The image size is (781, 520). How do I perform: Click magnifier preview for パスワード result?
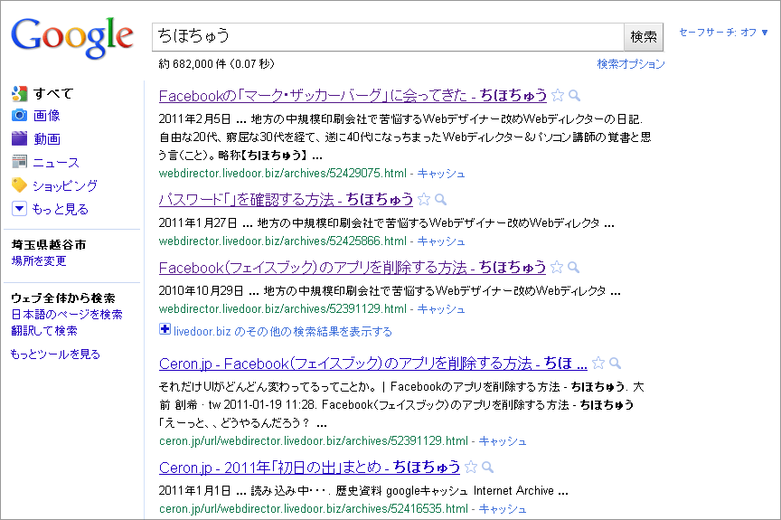pos(440,200)
